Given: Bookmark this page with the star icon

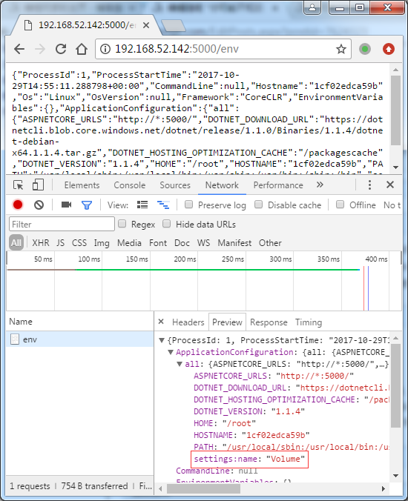Looking at the screenshot, I should [340, 49].
